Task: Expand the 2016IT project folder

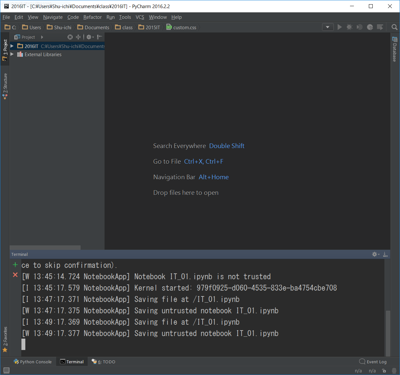Action: [12, 46]
